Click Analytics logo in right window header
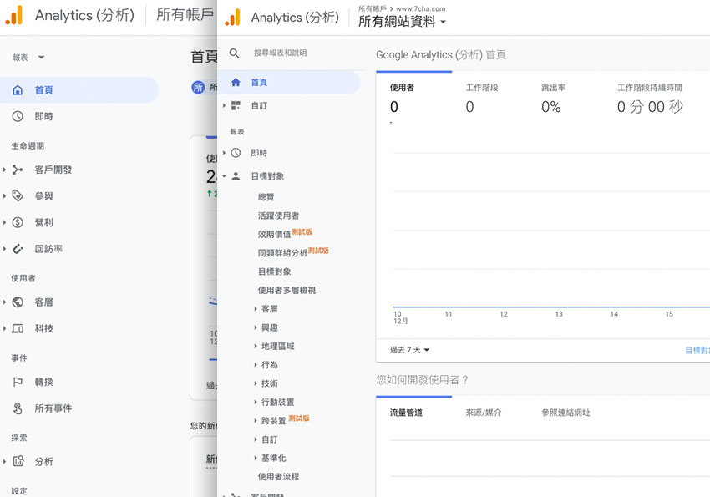 (233, 18)
